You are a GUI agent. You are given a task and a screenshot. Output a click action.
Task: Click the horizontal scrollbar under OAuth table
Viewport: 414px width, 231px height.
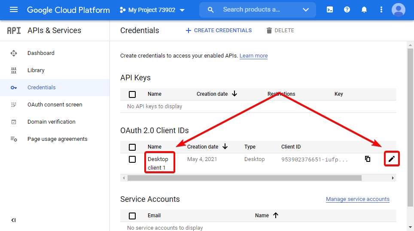[x=244, y=178]
